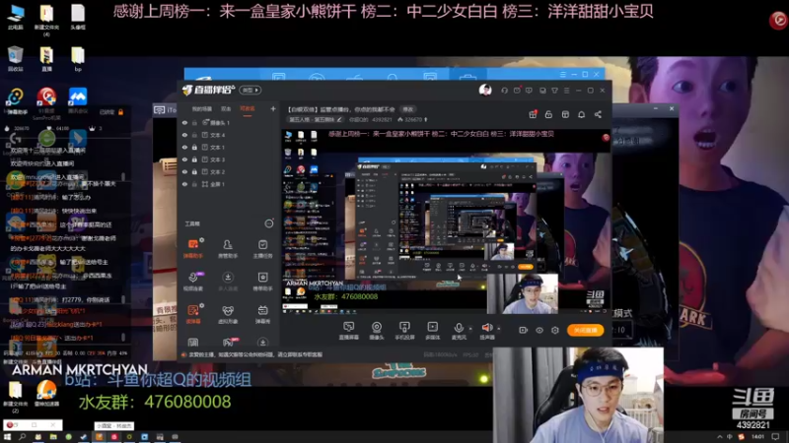This screenshot has width=789, height=443.
Task: Toggle the lock on 文本 3 layer
Action: [194, 159]
